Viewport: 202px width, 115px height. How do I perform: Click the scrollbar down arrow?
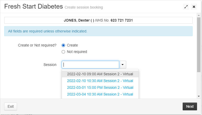click(x=199, y=96)
